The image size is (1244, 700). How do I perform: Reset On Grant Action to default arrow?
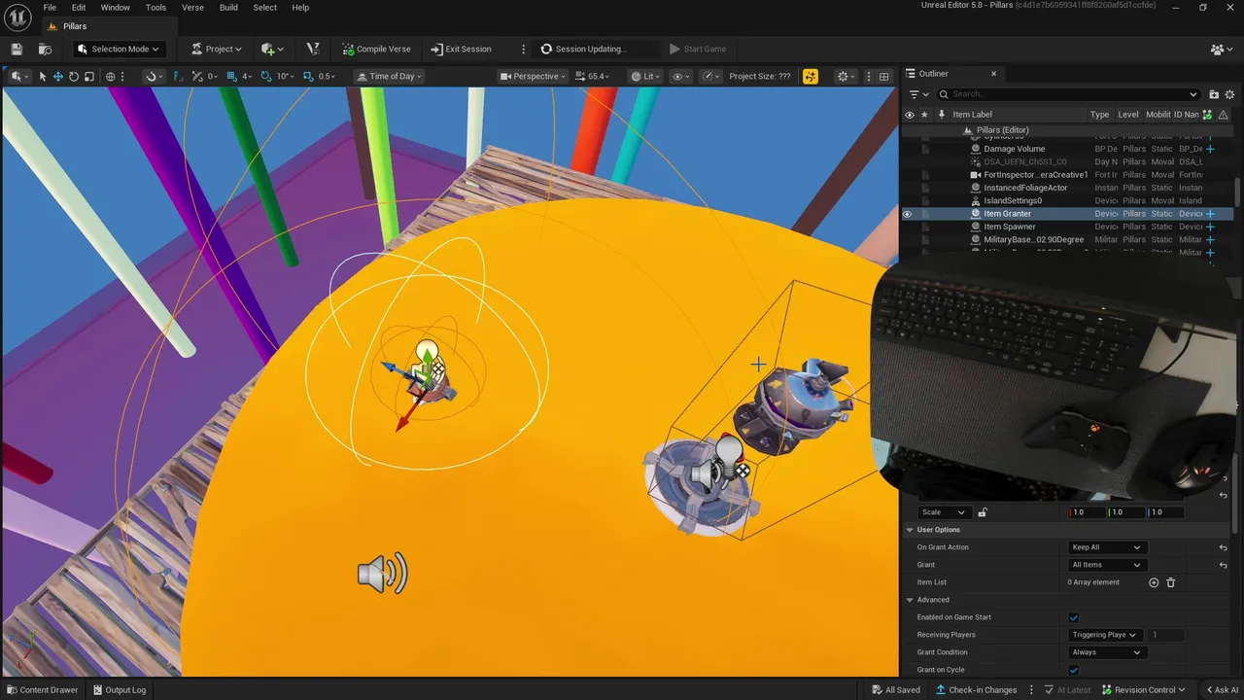tap(1223, 547)
